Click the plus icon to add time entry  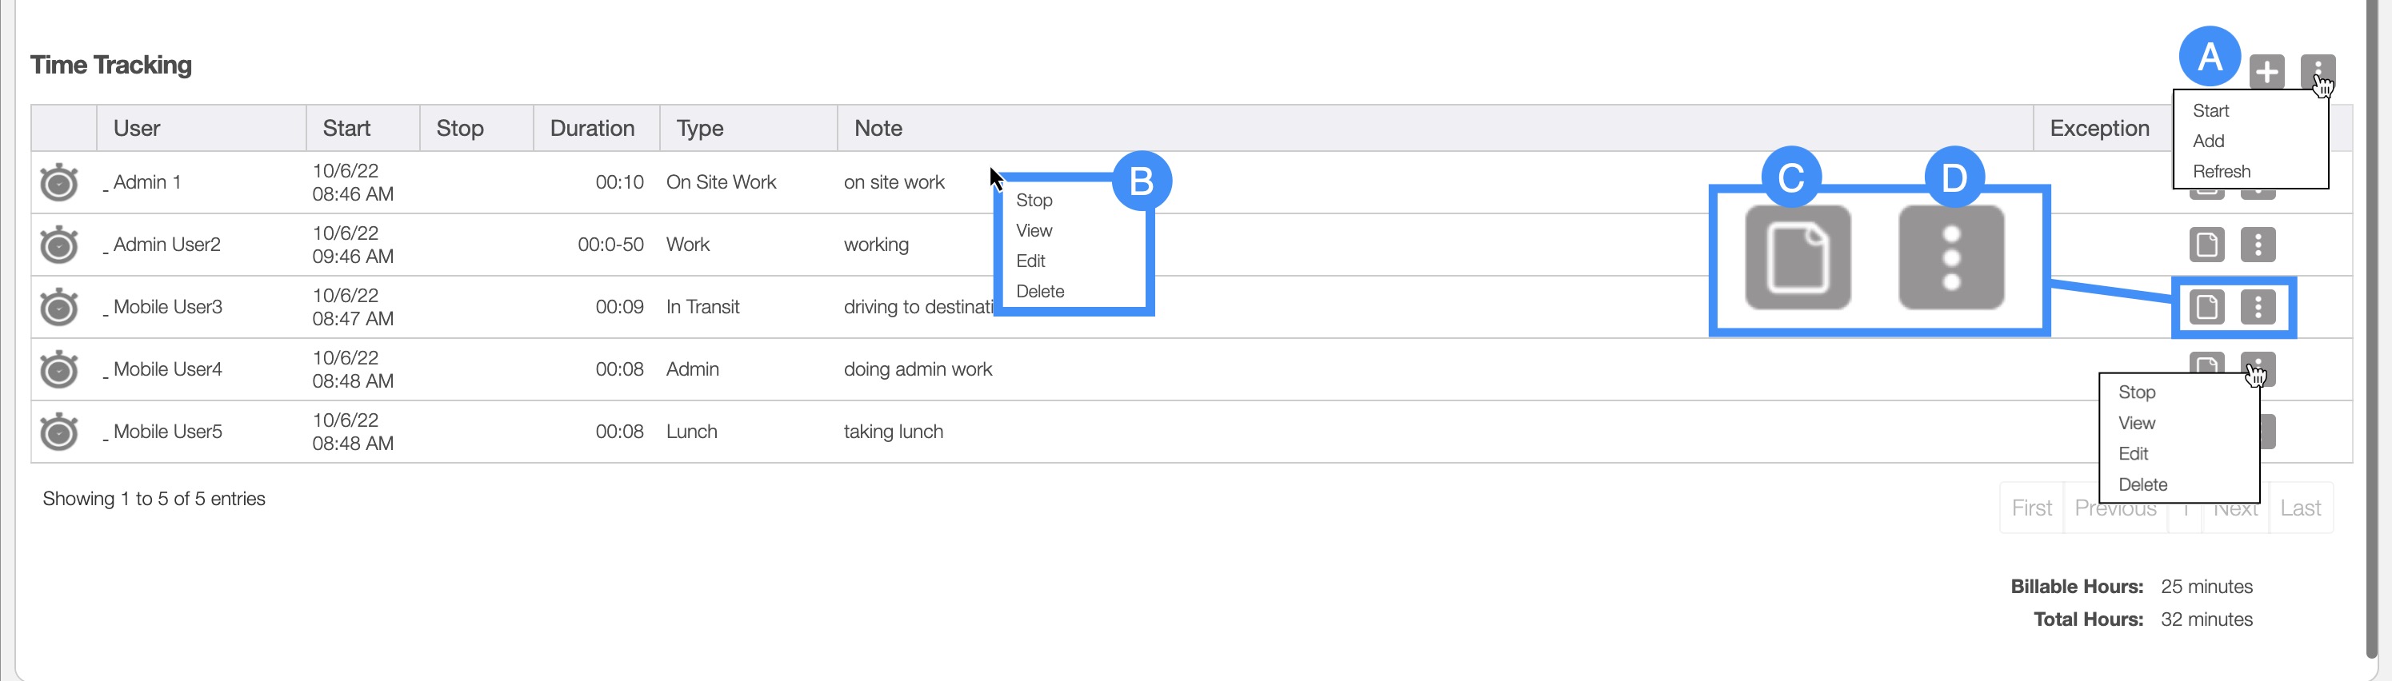2266,71
